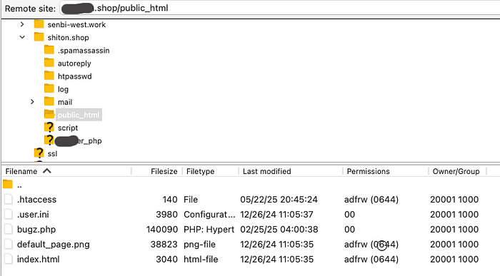Click the .htaccess file icon
Viewport: 500px width, 276px height.
point(9,199)
